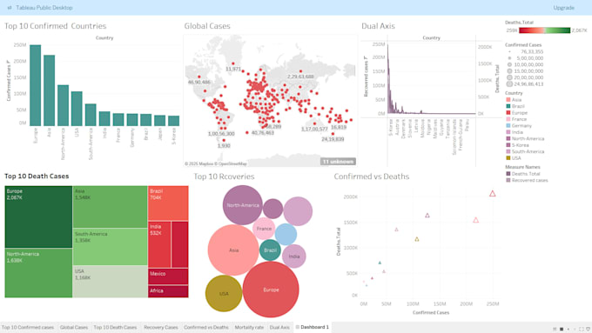Select the Asia recovery bubble
Screen dimensions: 592x333
(233, 250)
